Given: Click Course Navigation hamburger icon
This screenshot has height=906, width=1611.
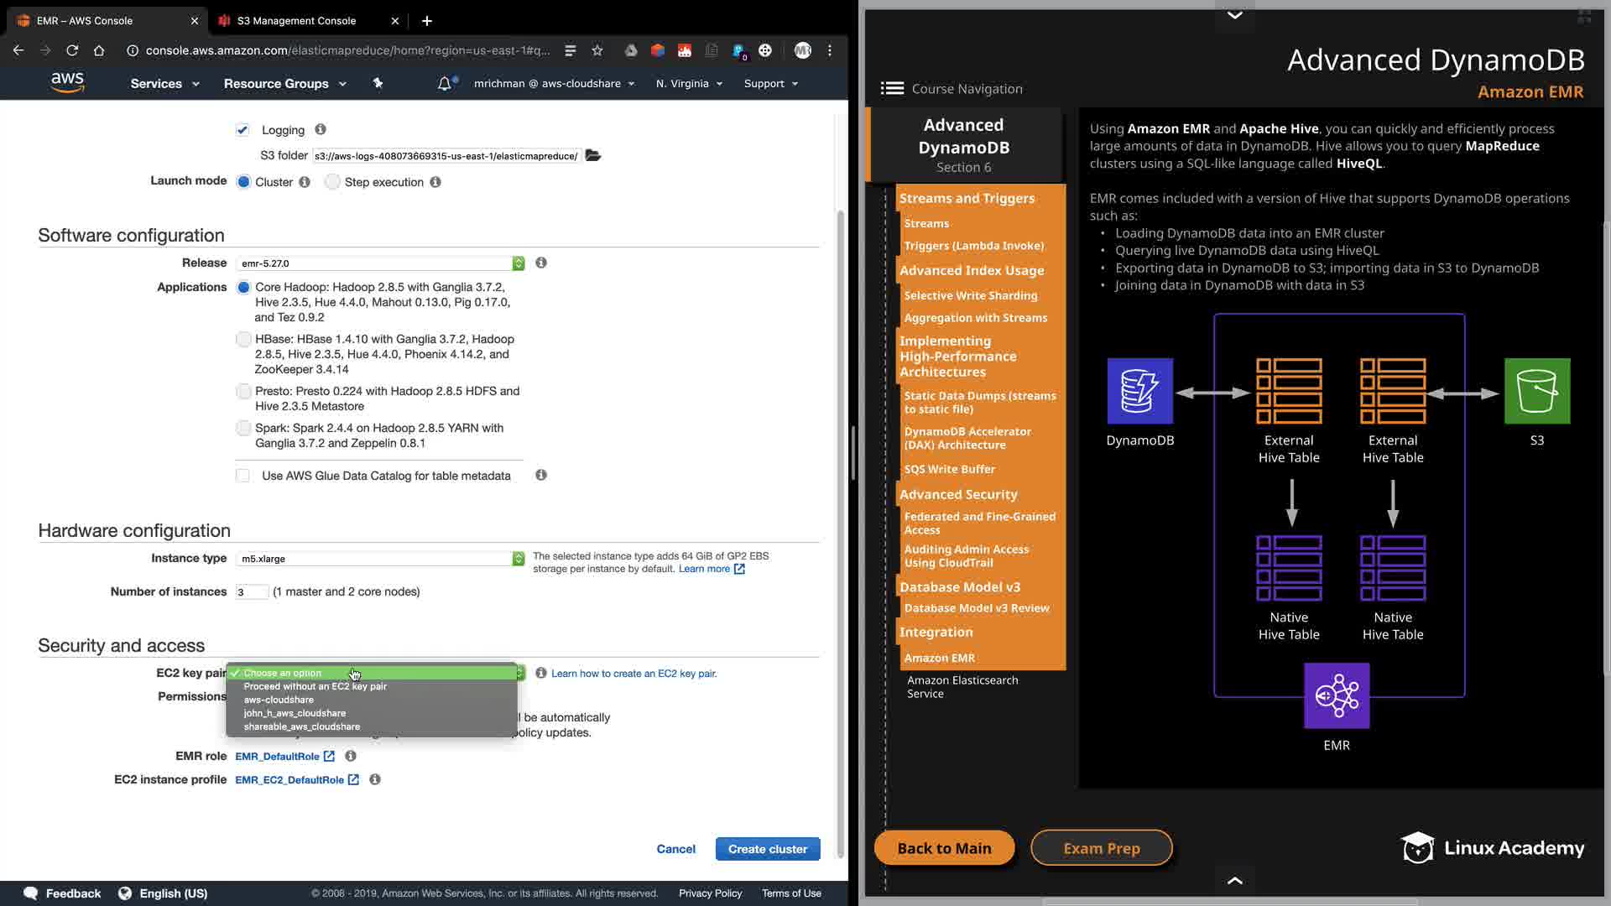Looking at the screenshot, I should point(891,88).
